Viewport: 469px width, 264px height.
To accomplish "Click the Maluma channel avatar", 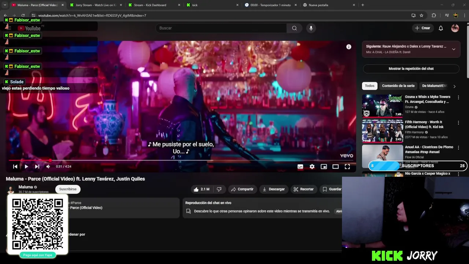I will click(x=11, y=189).
